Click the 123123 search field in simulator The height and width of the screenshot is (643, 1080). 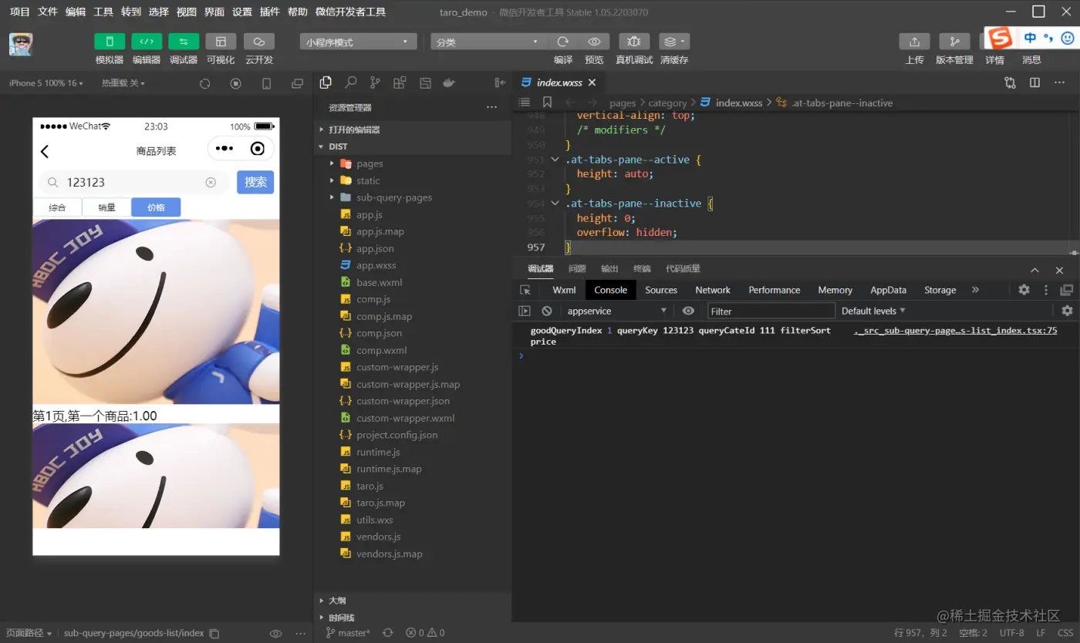(x=133, y=182)
